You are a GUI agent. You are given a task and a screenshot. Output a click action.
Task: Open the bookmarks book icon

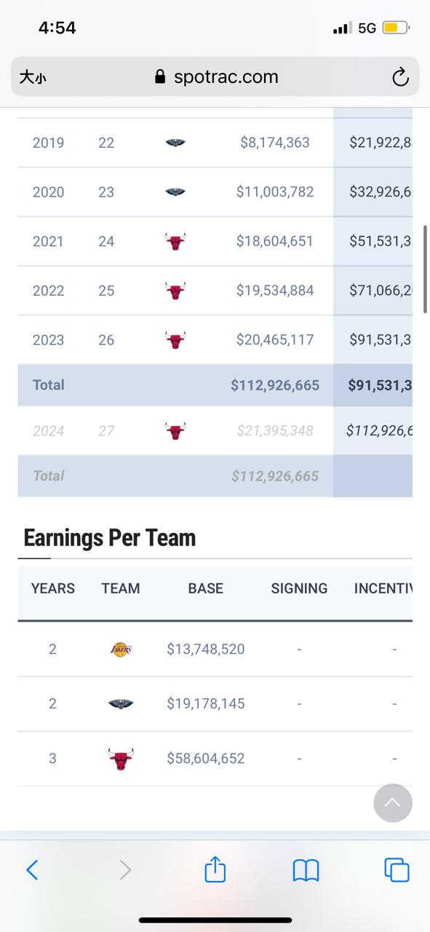(306, 870)
